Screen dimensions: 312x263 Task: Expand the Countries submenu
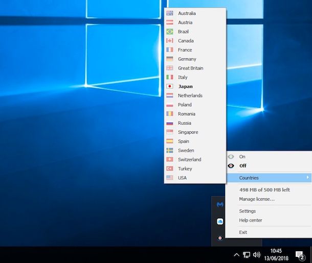pyautogui.click(x=269, y=178)
